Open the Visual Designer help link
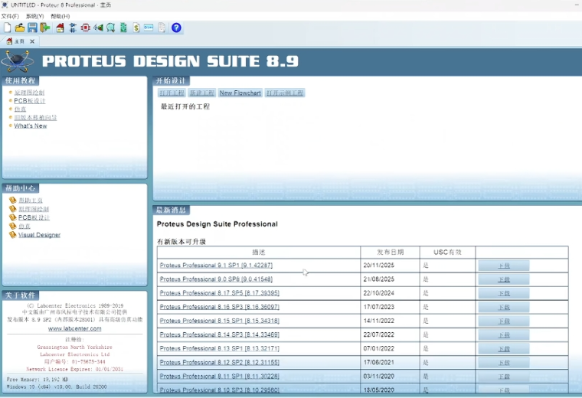Viewport: 582px width, 398px height. [39, 235]
